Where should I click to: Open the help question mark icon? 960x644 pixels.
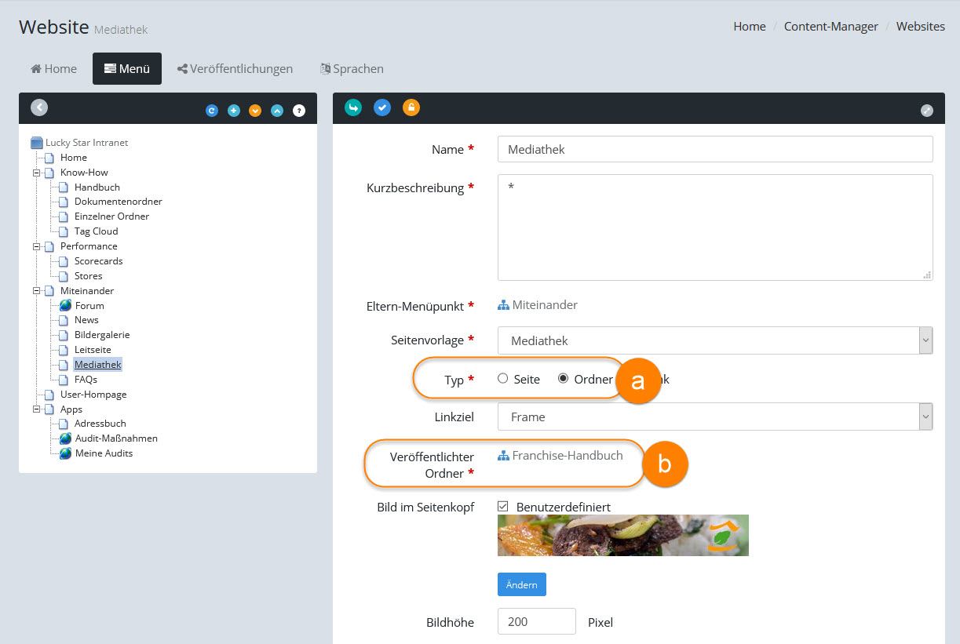299,111
